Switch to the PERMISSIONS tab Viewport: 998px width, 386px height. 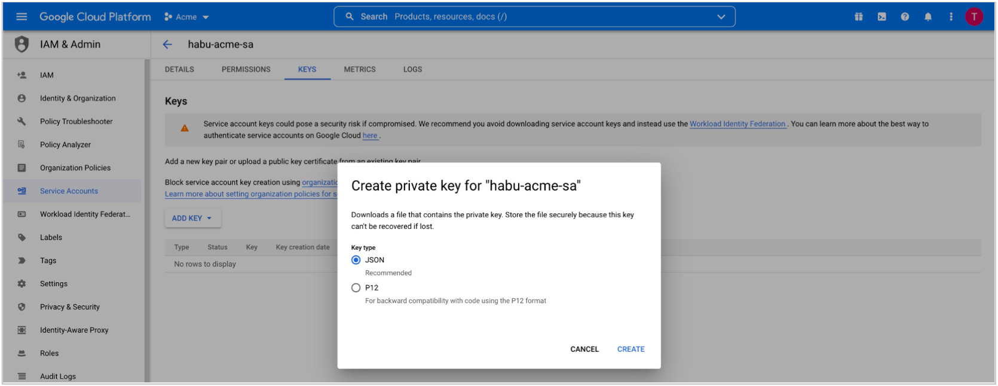pos(246,69)
